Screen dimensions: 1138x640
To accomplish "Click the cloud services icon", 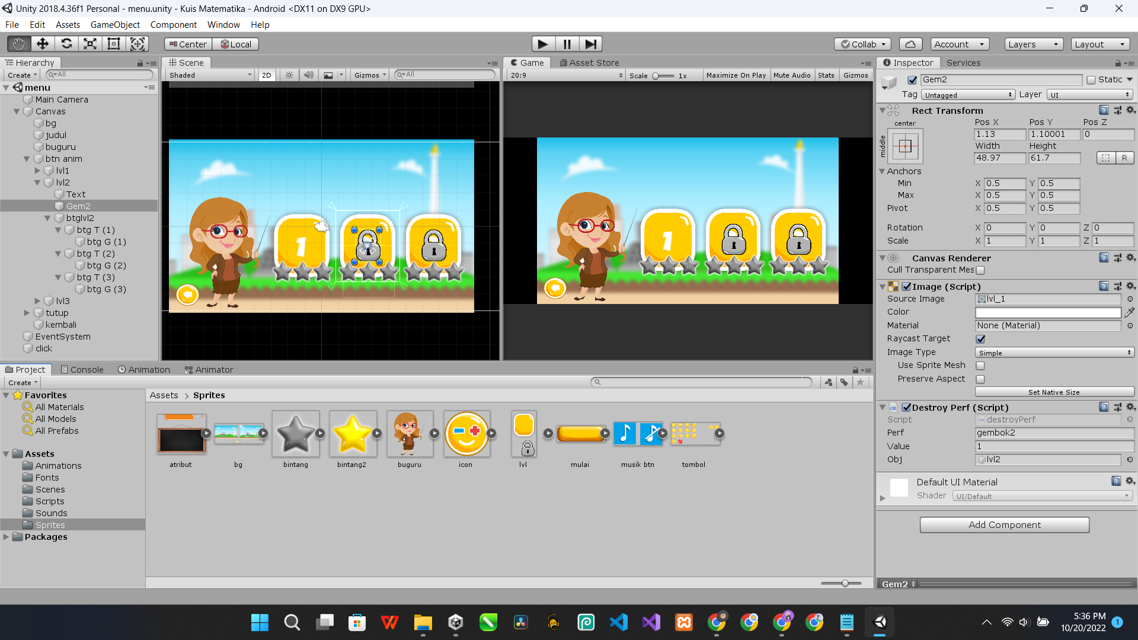I will (910, 44).
